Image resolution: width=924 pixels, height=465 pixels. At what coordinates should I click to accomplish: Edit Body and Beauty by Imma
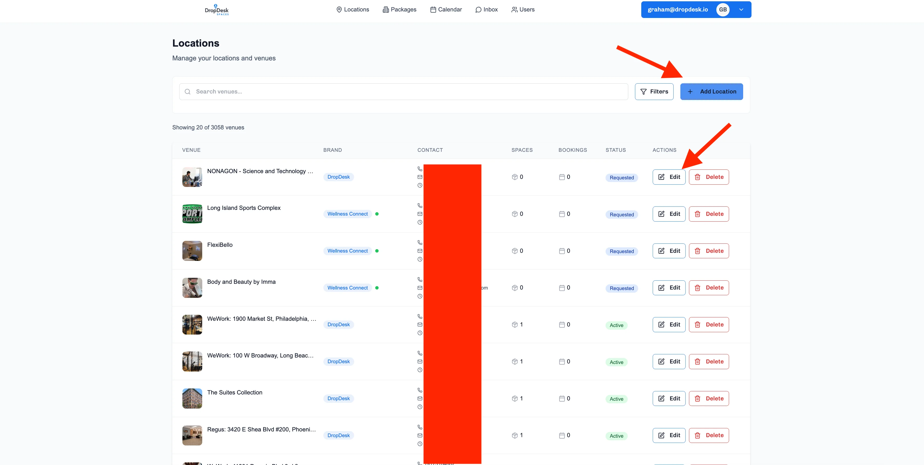point(669,288)
